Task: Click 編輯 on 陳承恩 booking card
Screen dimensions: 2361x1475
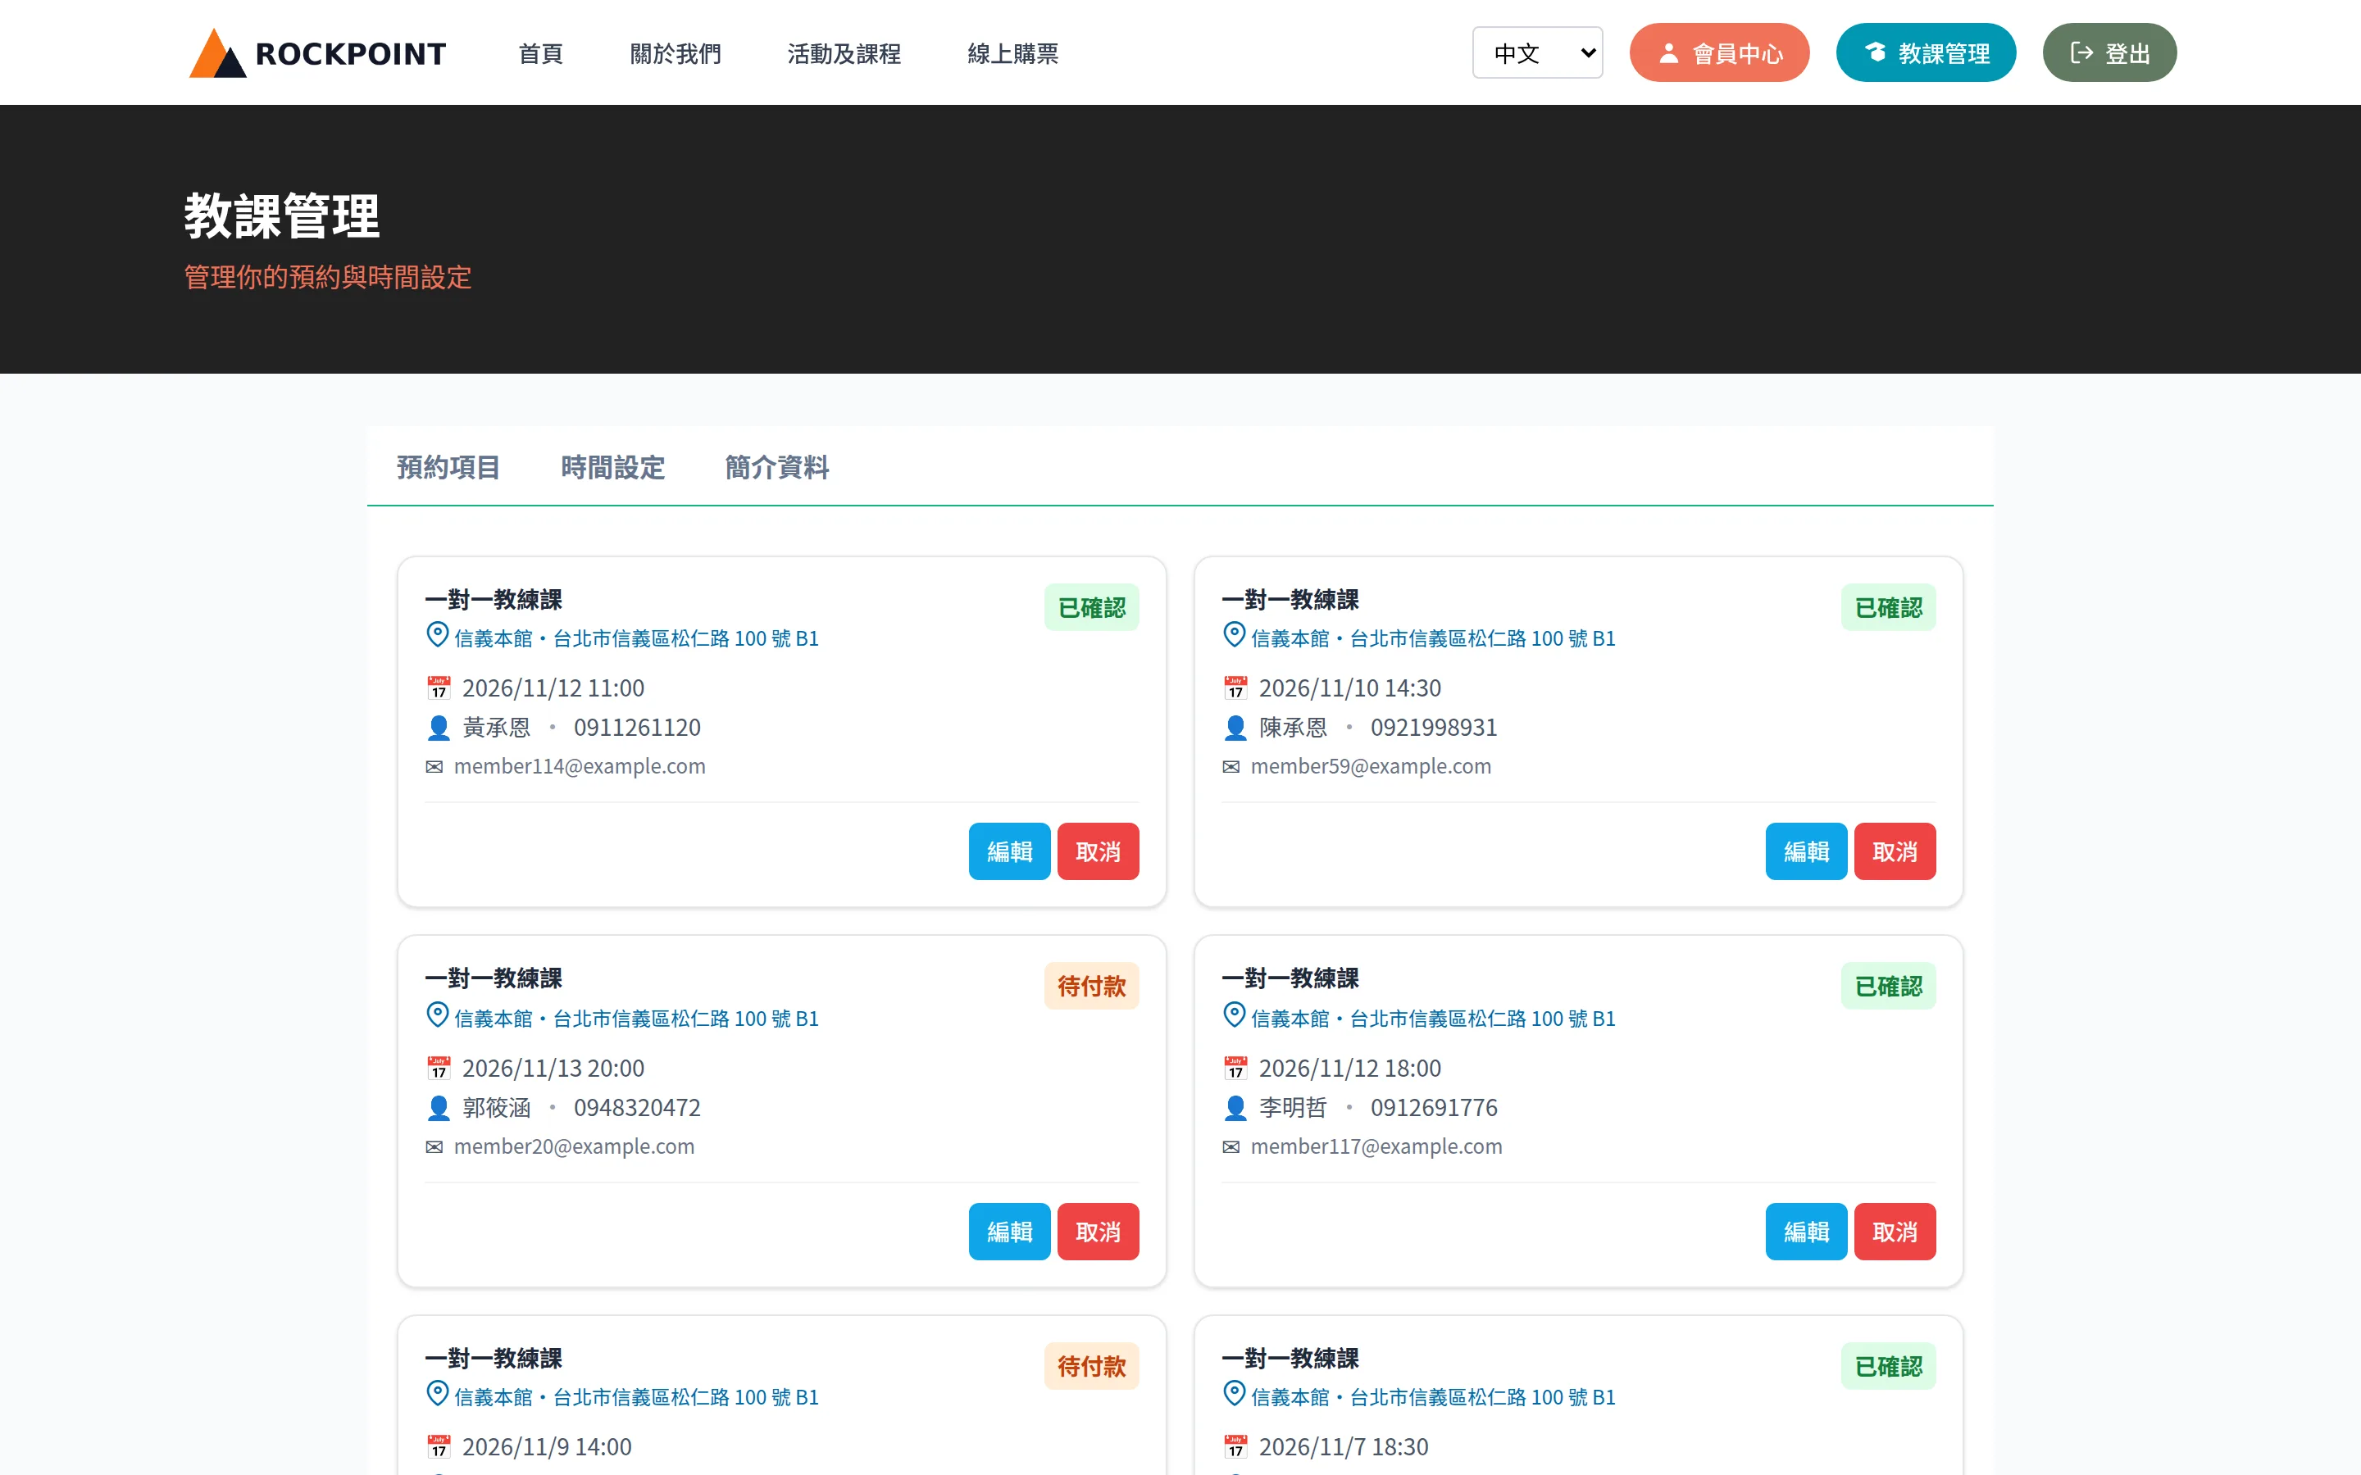Action: [x=1807, y=851]
